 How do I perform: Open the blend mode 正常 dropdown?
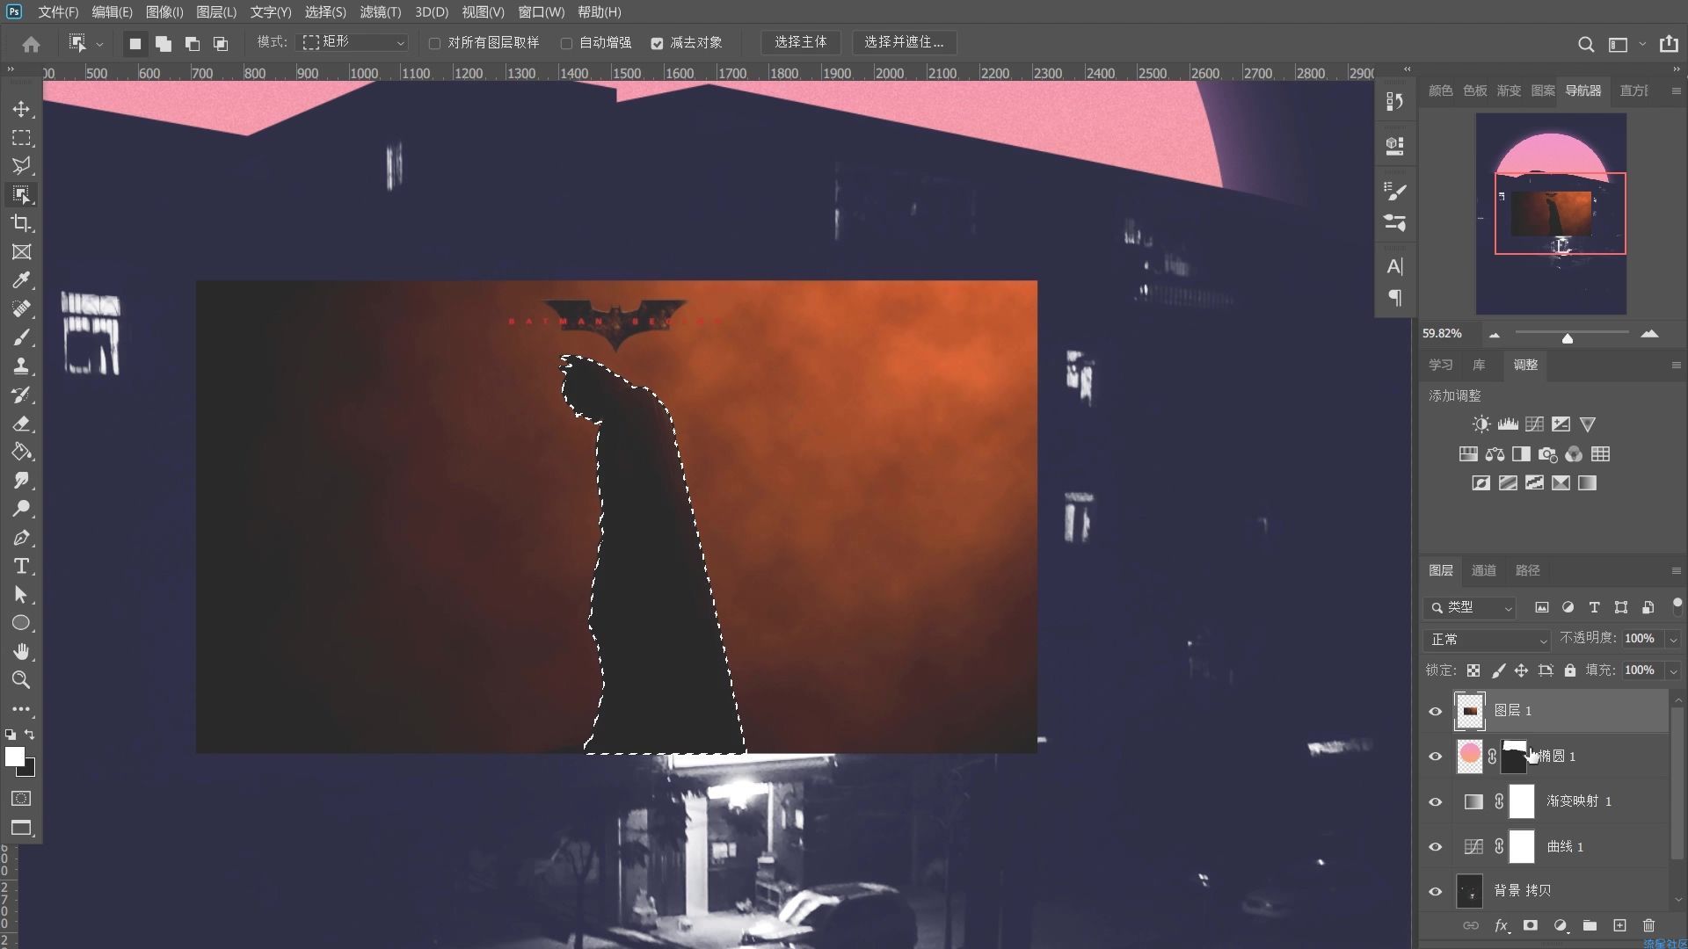(x=1487, y=639)
